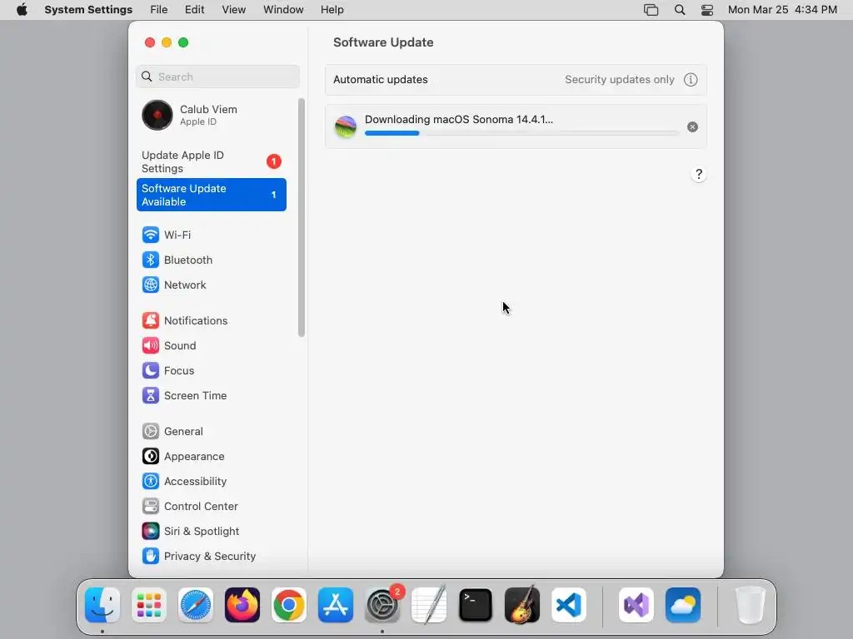Screen dimensions: 853x639
Task: Click the date and time in menu bar
Action: point(782,10)
